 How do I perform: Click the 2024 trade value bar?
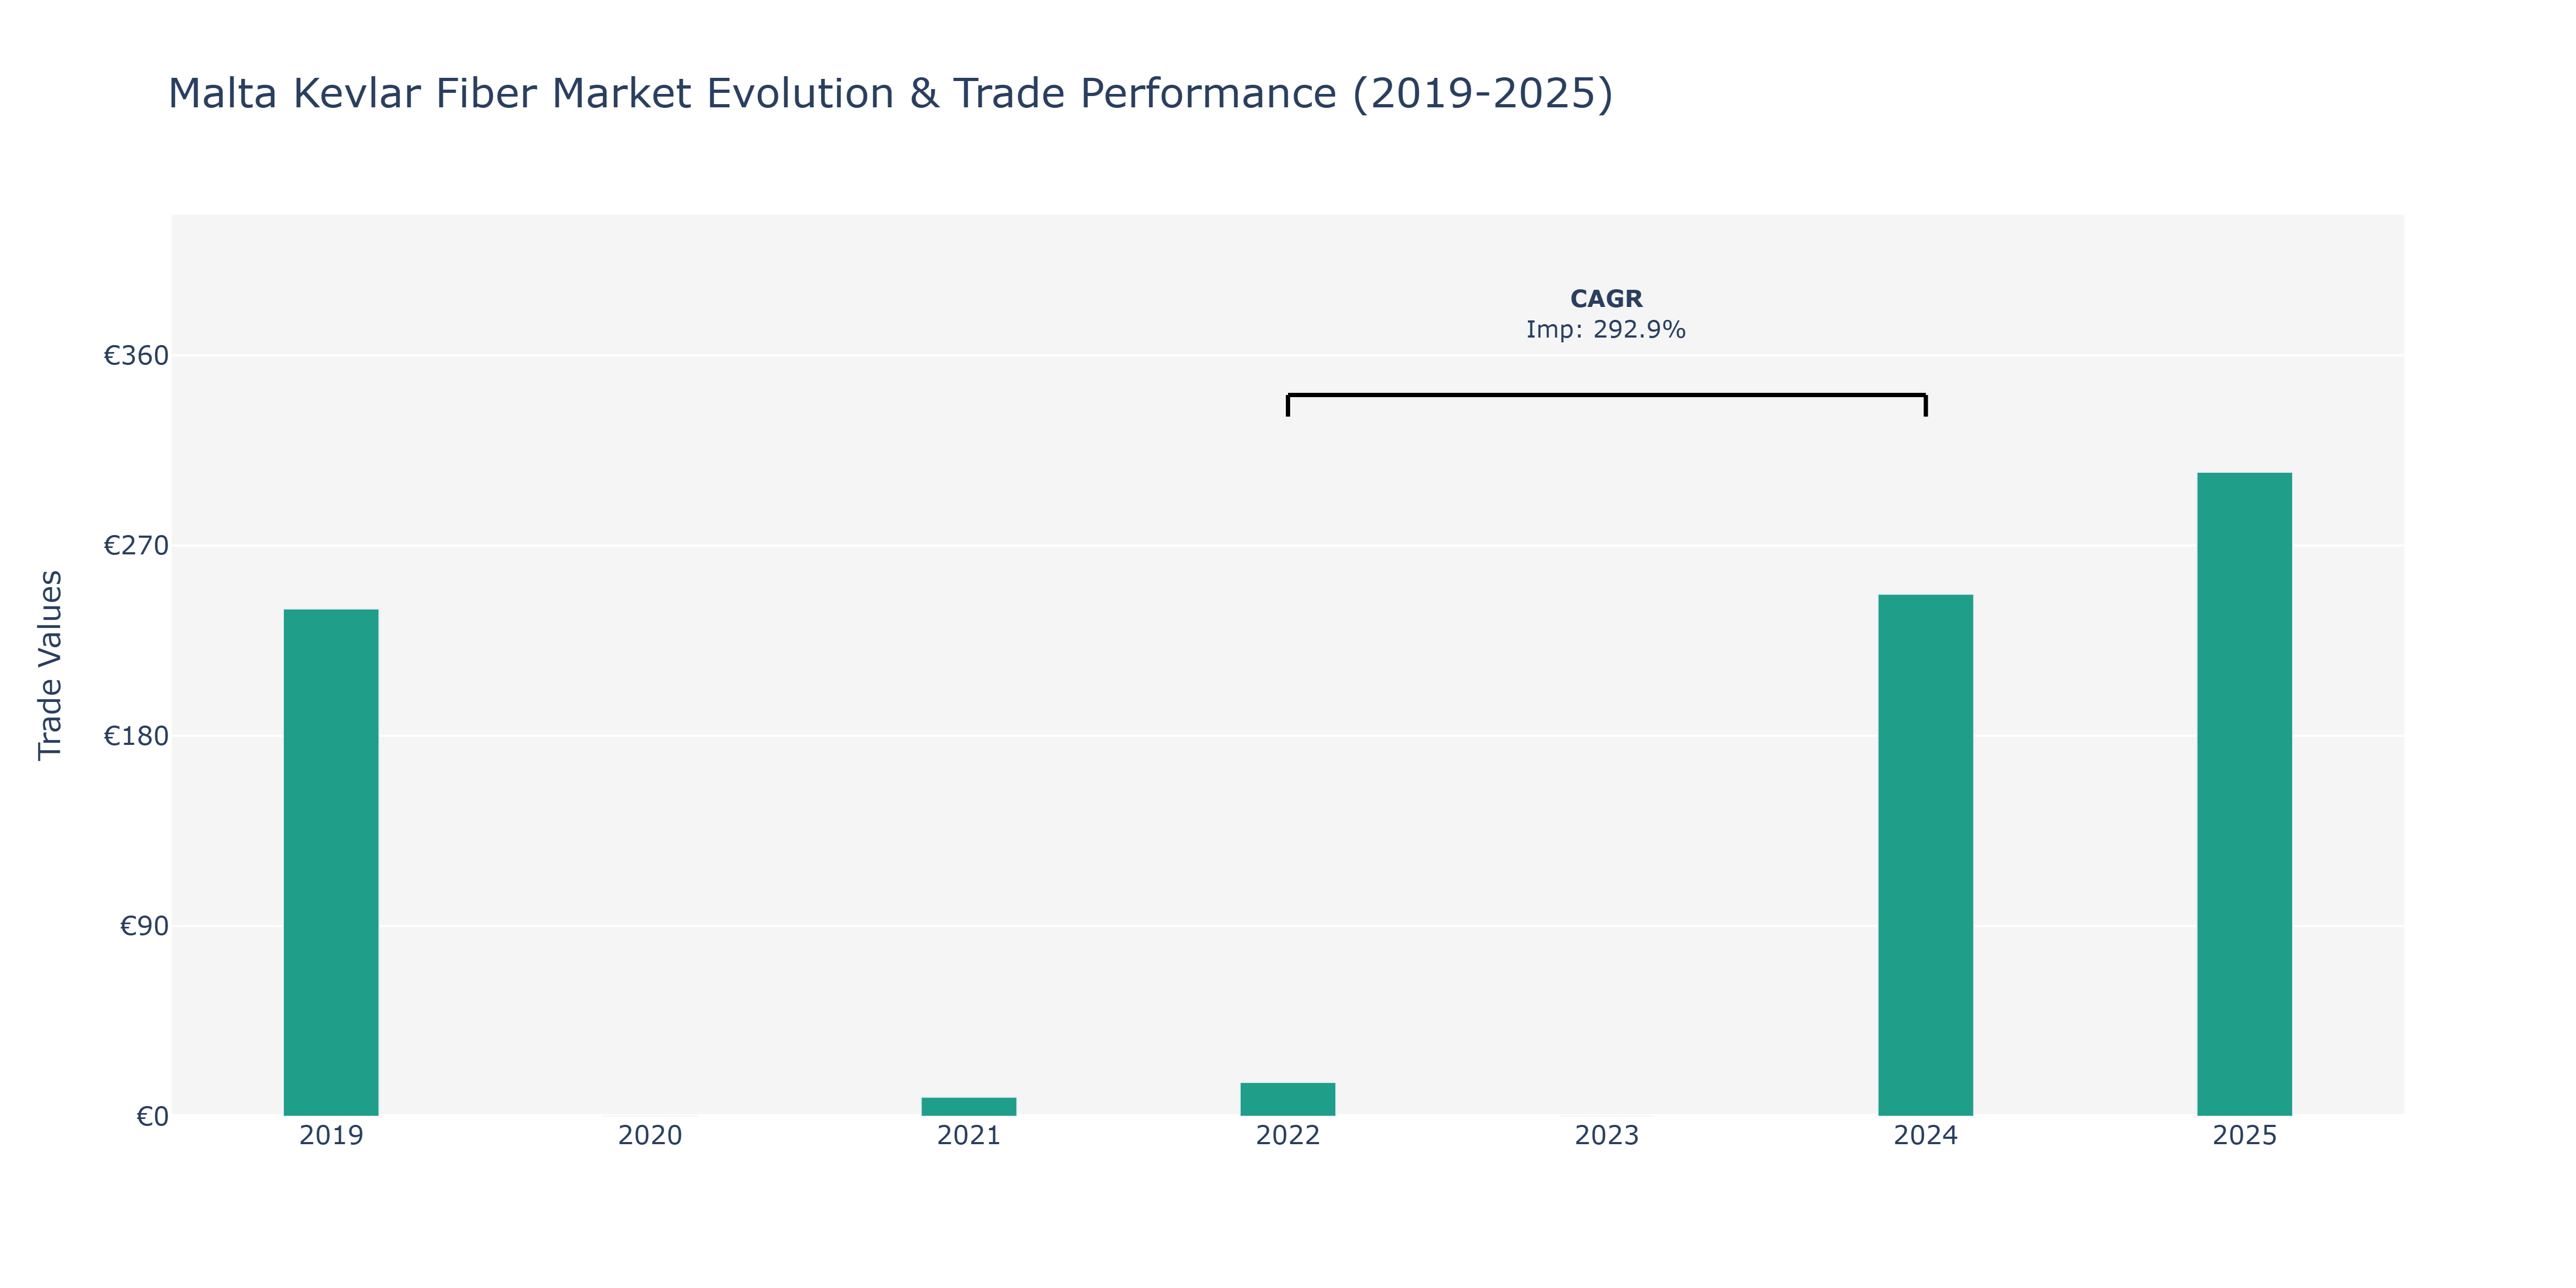[1926, 855]
